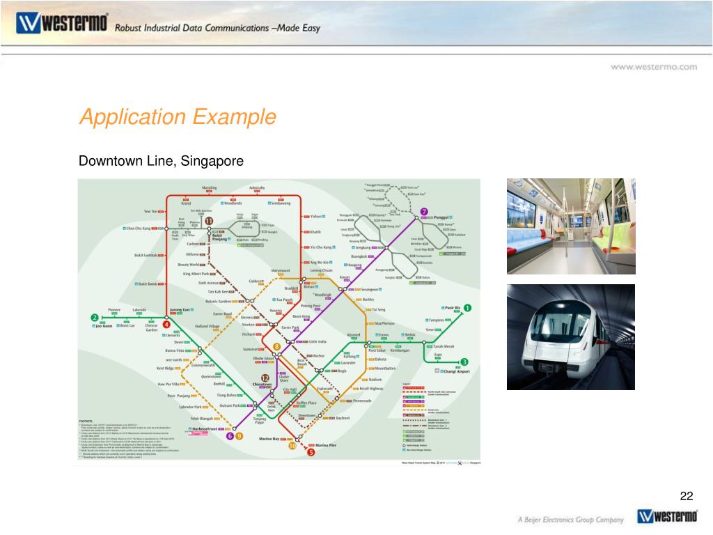Click purple marker 7 at Punggol
Image resolution: width=713 pixels, height=535 pixels.
[424, 212]
